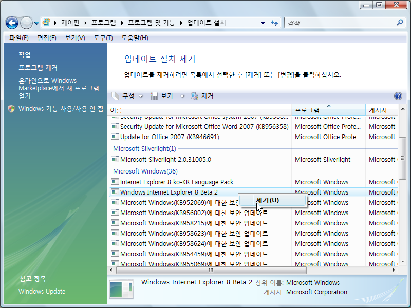
Task: Click icon of Microsoft Silverlight 2.0.31005.0
Action: coord(115,159)
